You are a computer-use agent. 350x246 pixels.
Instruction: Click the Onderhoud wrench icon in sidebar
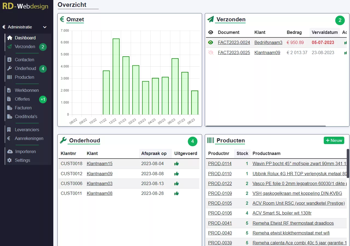[x=10, y=68]
